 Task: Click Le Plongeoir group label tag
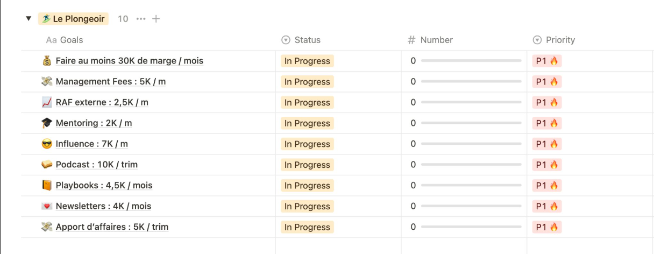pos(73,19)
